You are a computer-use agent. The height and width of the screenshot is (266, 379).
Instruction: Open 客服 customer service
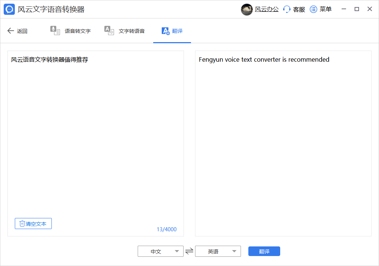click(x=299, y=9)
